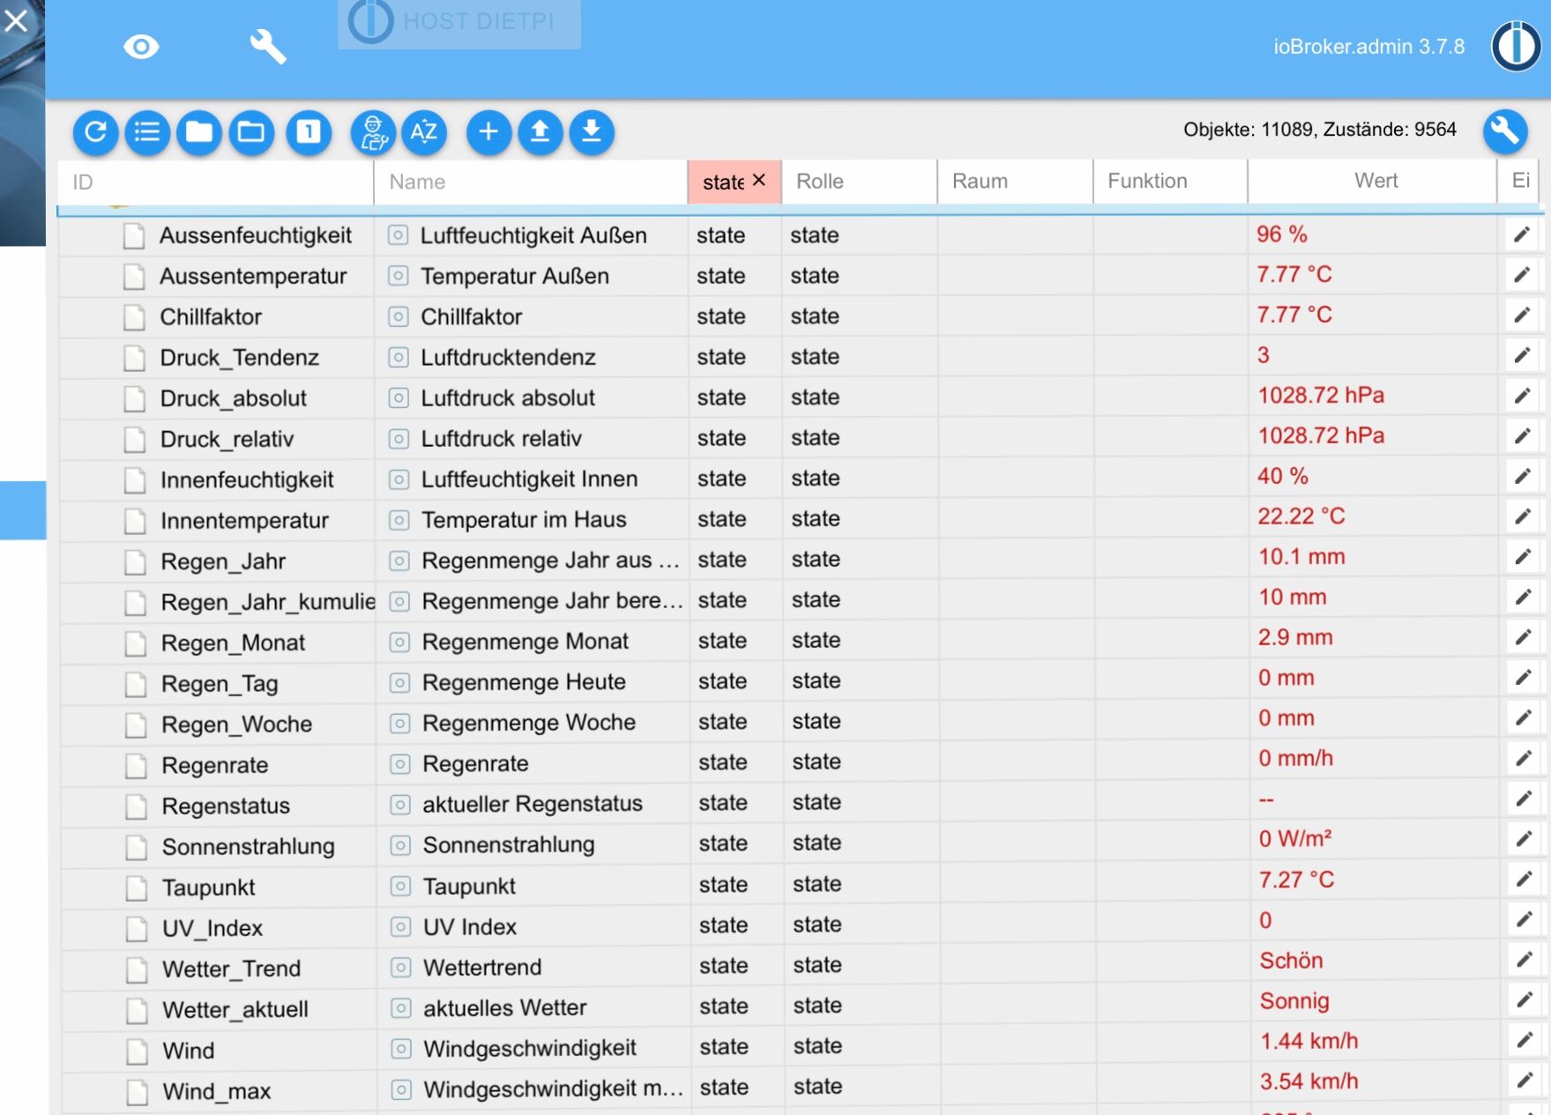This screenshot has height=1115, width=1551.
Task: Edit the Innentemperatur object with pencil
Action: (x=1523, y=517)
